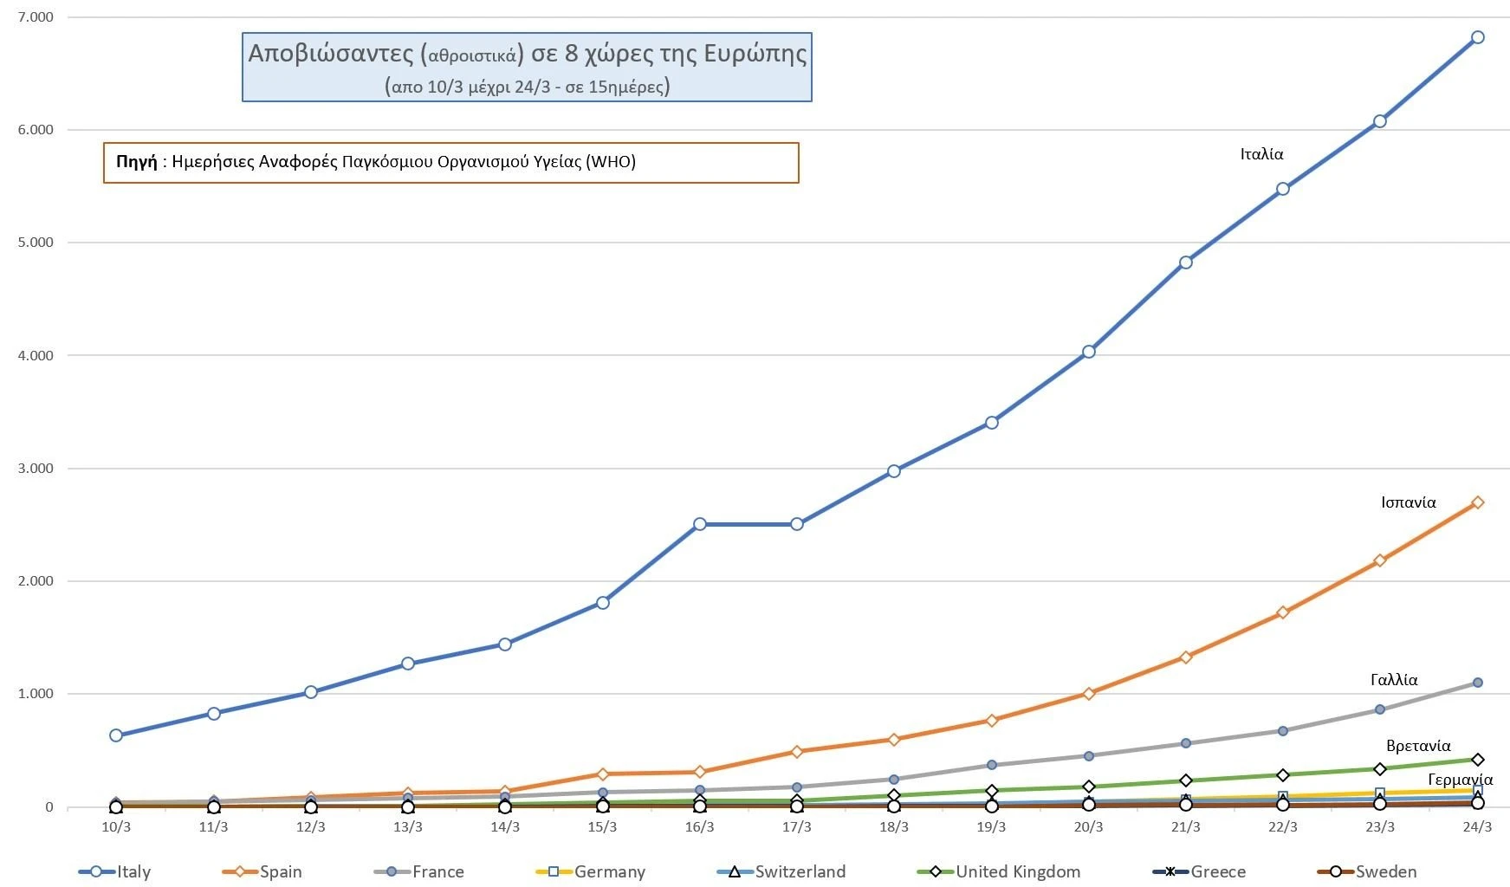Select the Ισπανία series label
The width and height of the screenshot is (1510, 887).
1408,502
